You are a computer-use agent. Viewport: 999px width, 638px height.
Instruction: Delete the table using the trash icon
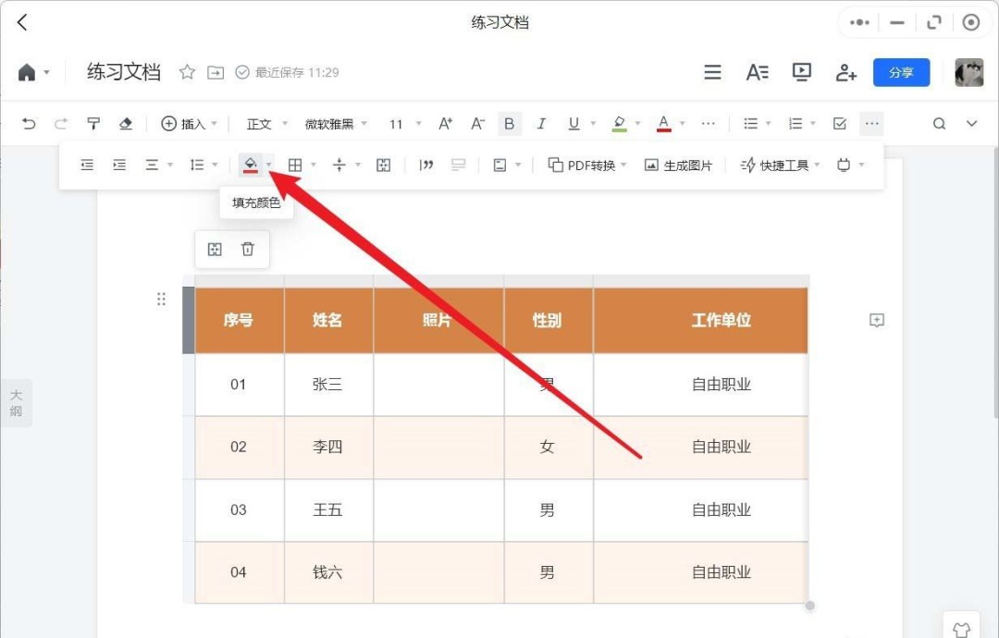click(248, 249)
